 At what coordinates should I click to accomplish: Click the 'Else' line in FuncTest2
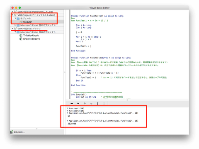[x=78, y=75]
